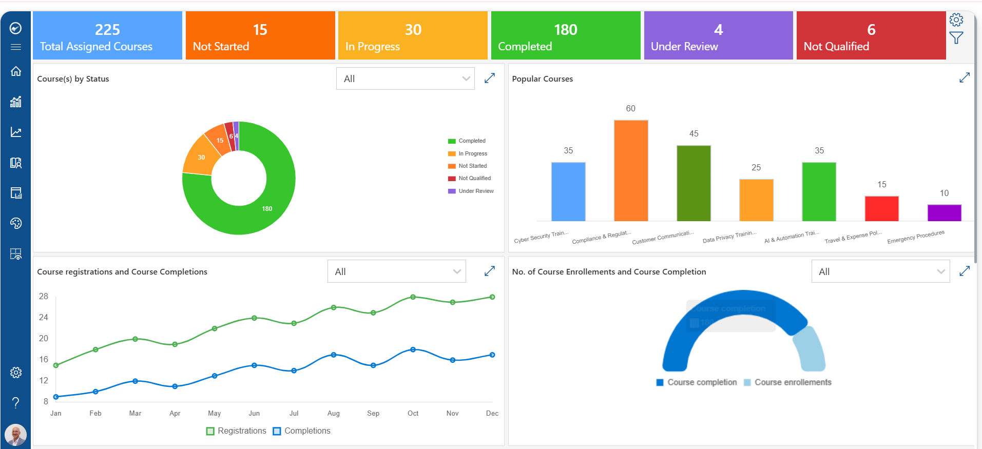
Task: Click the app logo checkmark icon
Action: pyautogui.click(x=16, y=28)
